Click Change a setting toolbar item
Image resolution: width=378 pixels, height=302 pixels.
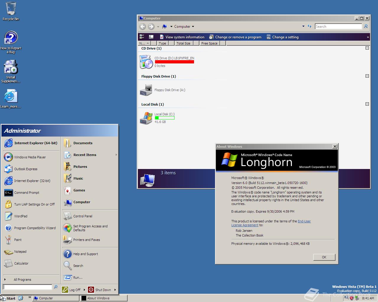point(283,37)
